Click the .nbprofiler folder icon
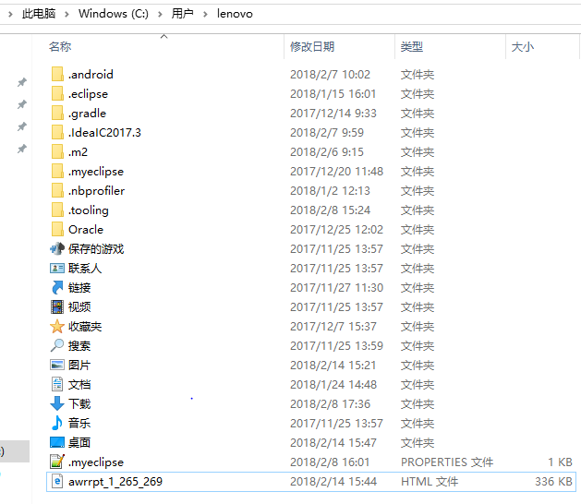Screen dimensions: 581x504 coord(57,190)
